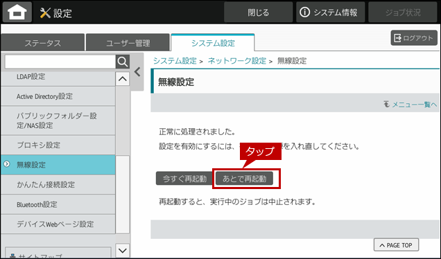Click the sidebar down arrow
Image resolution: width=441 pixels, height=259 pixels.
(122, 250)
